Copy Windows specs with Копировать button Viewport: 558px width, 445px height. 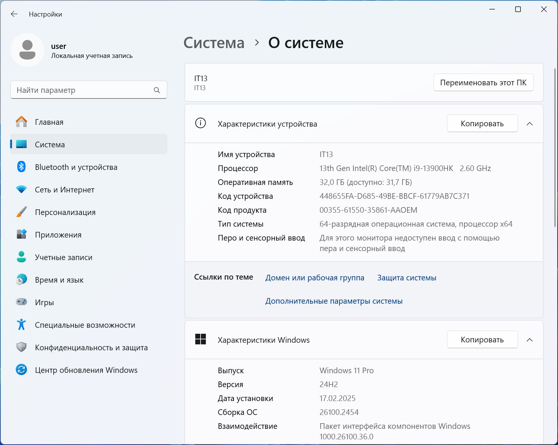(482, 340)
